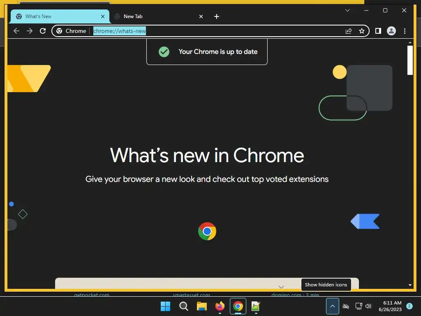This screenshot has width=421, height=316.
Task: Go forward with the forward arrow
Action: (30, 31)
